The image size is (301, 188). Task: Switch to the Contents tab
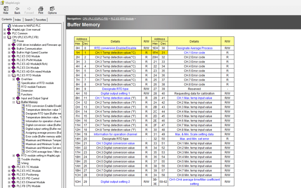click(7, 19)
